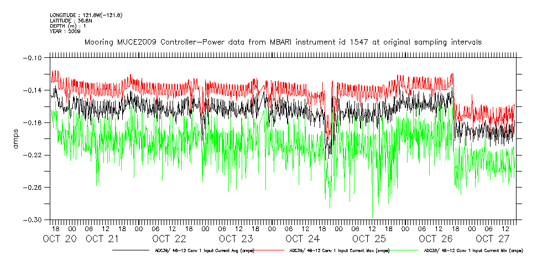This screenshot has width=558, height=278.
Task: Select the LONGITUDE metadata line
Action: click(x=86, y=15)
